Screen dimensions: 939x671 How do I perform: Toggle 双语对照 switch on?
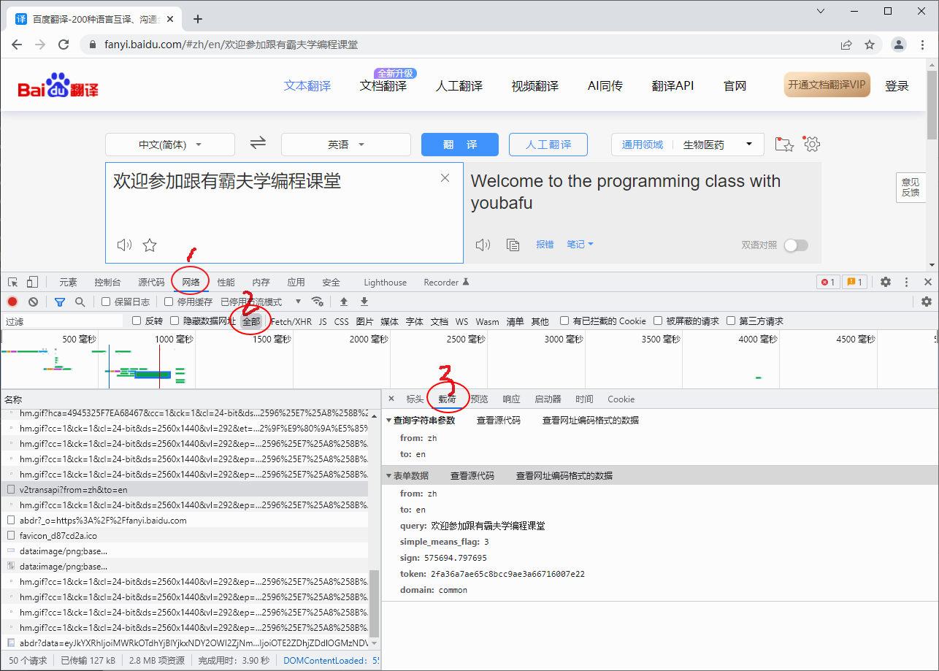[x=796, y=245]
